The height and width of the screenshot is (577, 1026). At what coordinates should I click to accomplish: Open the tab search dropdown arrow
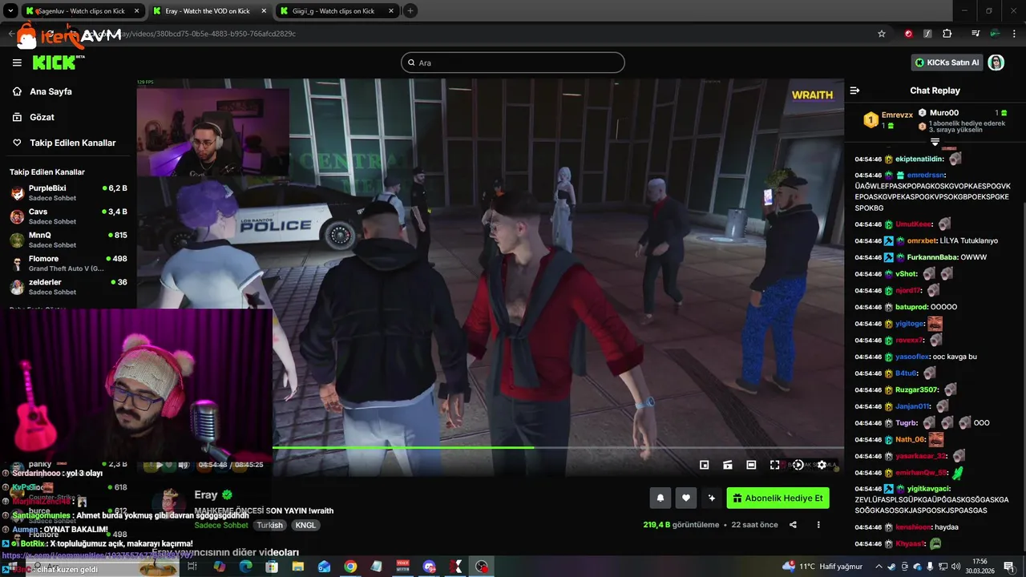point(10,11)
